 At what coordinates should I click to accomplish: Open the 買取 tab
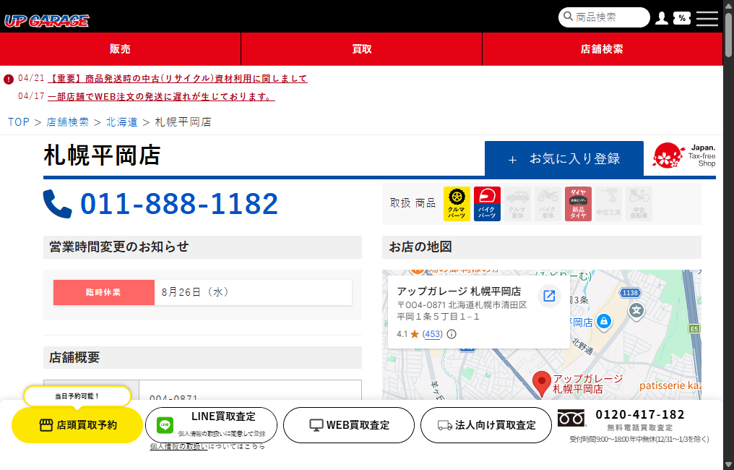(362, 48)
